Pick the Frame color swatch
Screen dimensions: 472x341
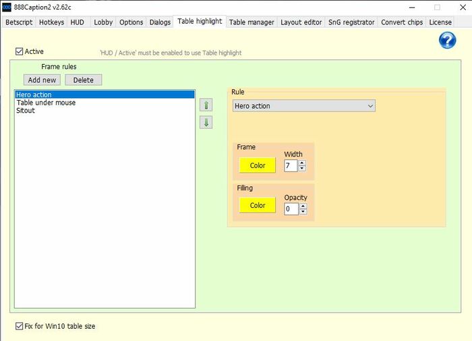258,165
